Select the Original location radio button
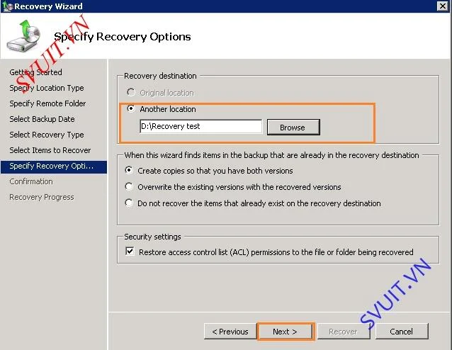 tap(131, 92)
